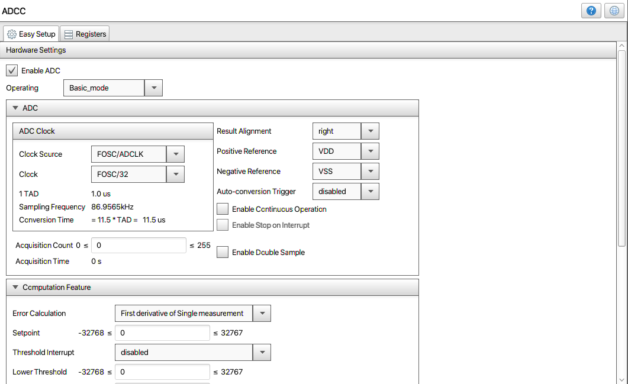The image size is (628, 384).
Task: Open the Error Calculation dropdown
Action: 262,313
